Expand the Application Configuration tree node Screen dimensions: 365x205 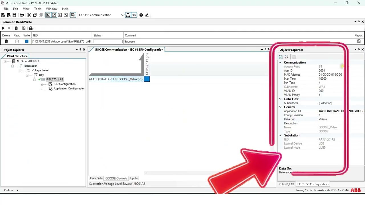[x=42, y=89]
